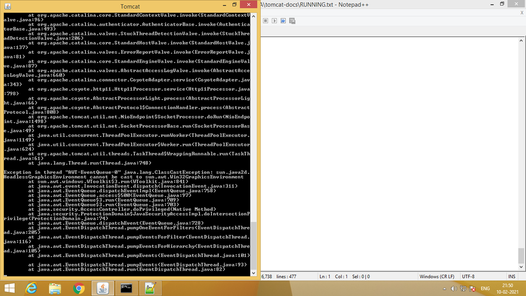Click the Stop Recording macro icon in Notepad++
This screenshot has width=526, height=296.
265,21
